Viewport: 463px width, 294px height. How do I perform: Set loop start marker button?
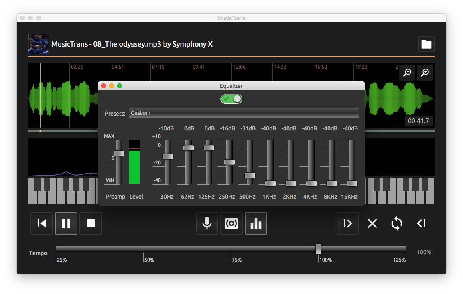pyautogui.click(x=348, y=223)
